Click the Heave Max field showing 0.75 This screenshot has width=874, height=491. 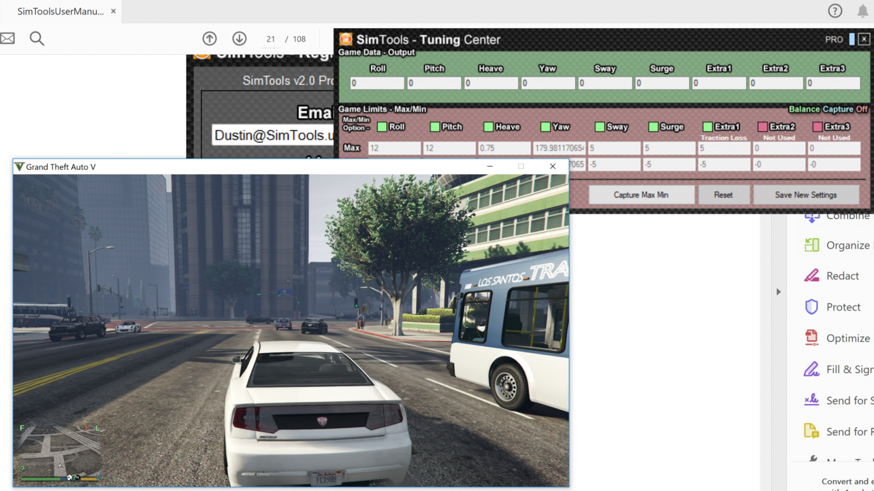click(504, 148)
